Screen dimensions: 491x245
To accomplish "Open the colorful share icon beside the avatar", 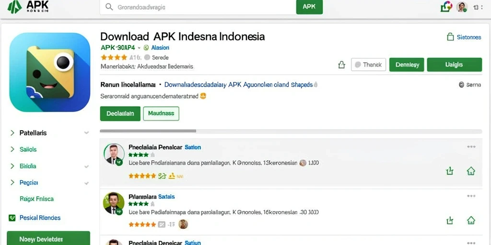I will 446,7.
